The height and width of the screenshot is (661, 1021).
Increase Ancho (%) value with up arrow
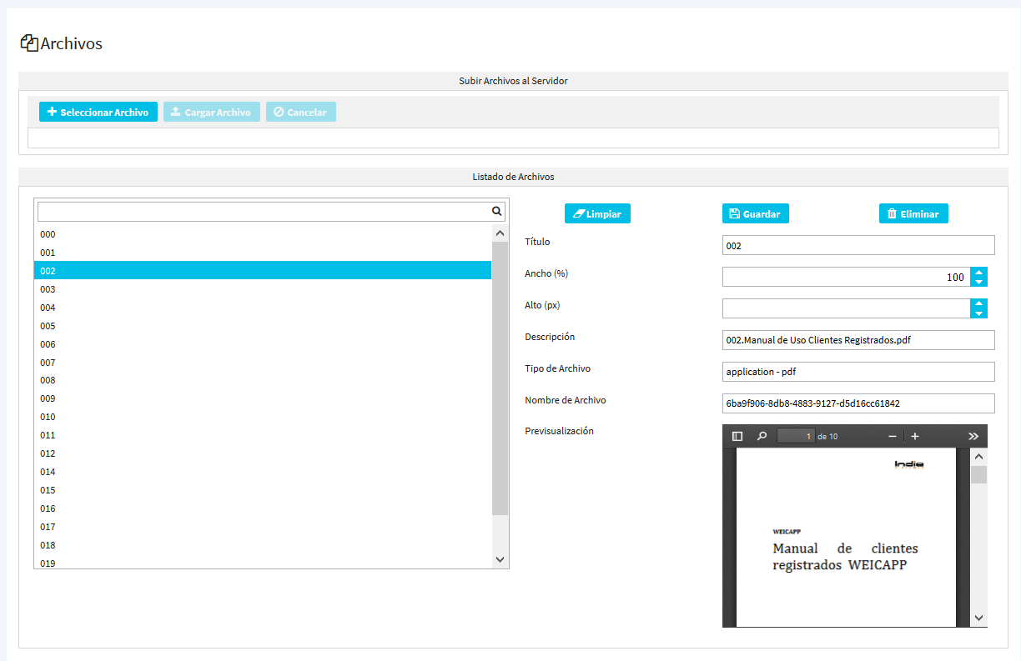tap(978, 273)
